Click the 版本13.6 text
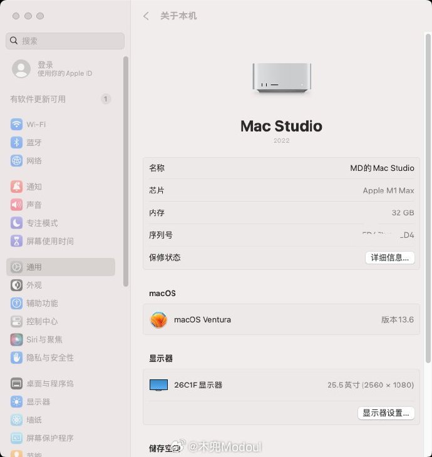432x457 pixels. [x=398, y=320]
